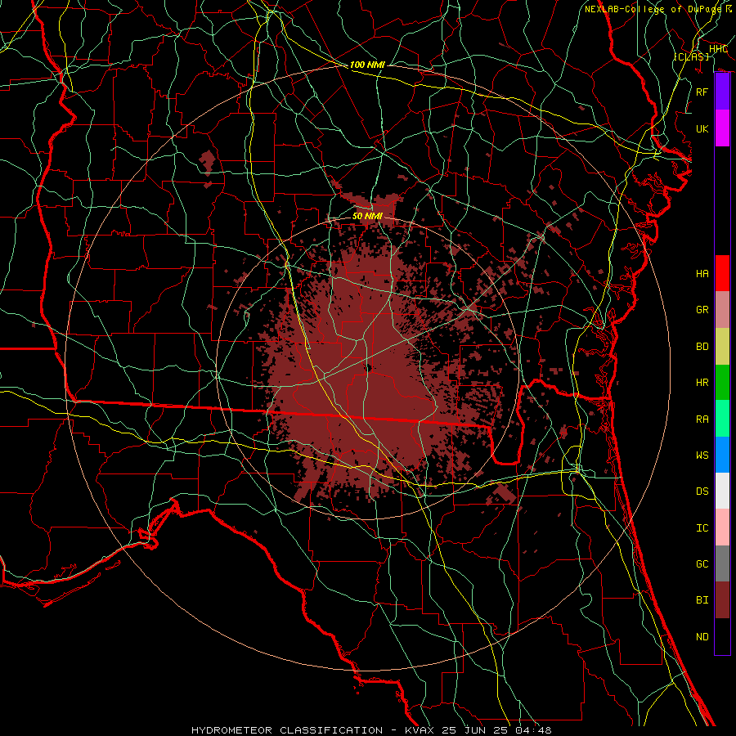Click the "DS" legend label
This screenshot has height=736, width=736.
pos(702,491)
